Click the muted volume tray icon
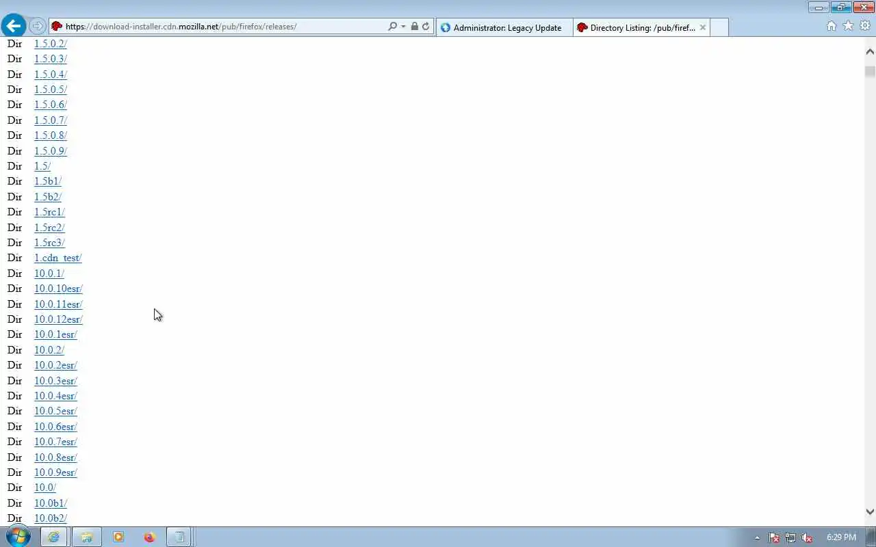Screen dimensions: 876x547 point(807,537)
